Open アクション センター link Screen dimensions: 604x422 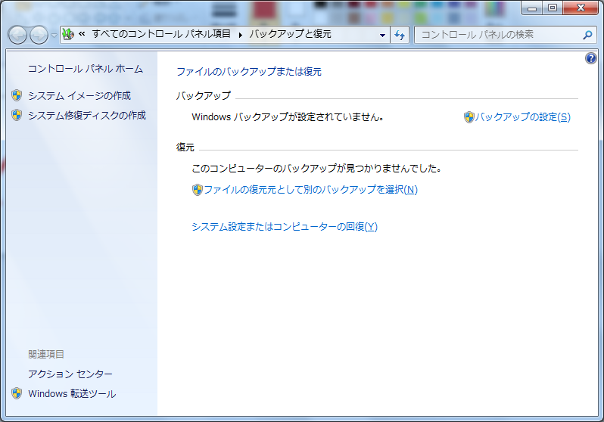(70, 374)
